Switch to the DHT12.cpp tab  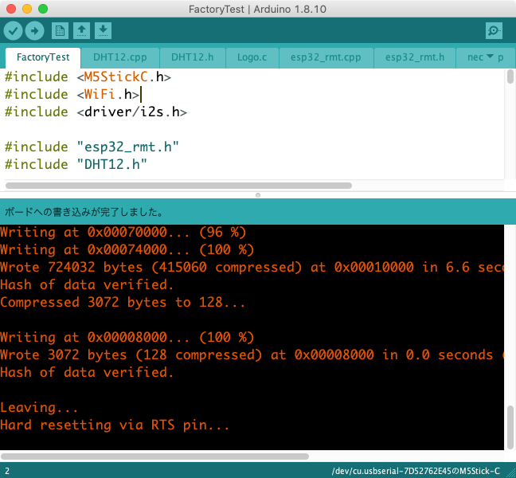click(x=120, y=57)
